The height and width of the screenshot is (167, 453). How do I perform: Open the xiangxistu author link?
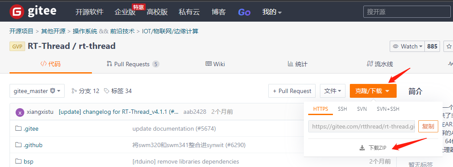click(40, 112)
